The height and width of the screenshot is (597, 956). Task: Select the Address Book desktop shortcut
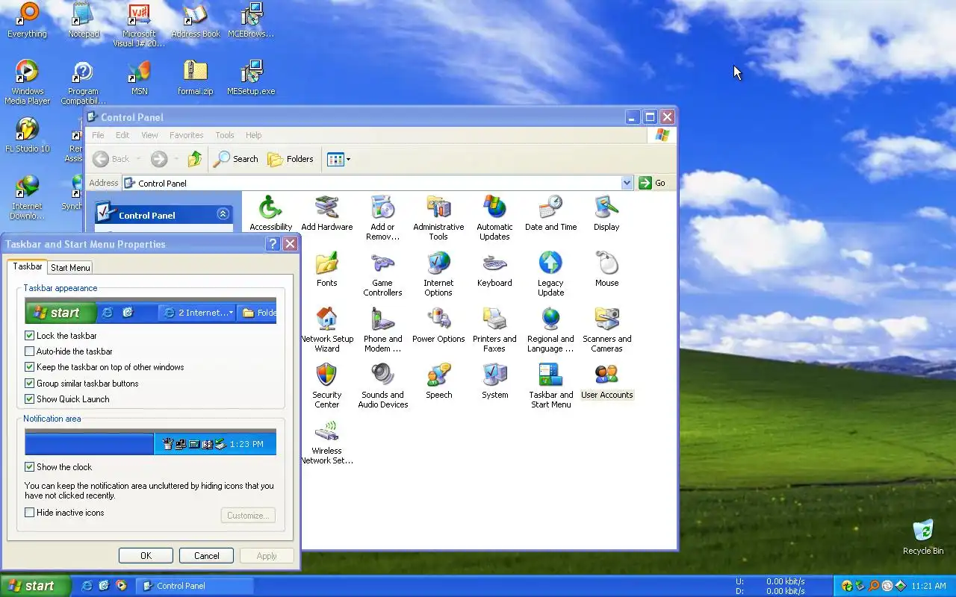[x=195, y=20]
